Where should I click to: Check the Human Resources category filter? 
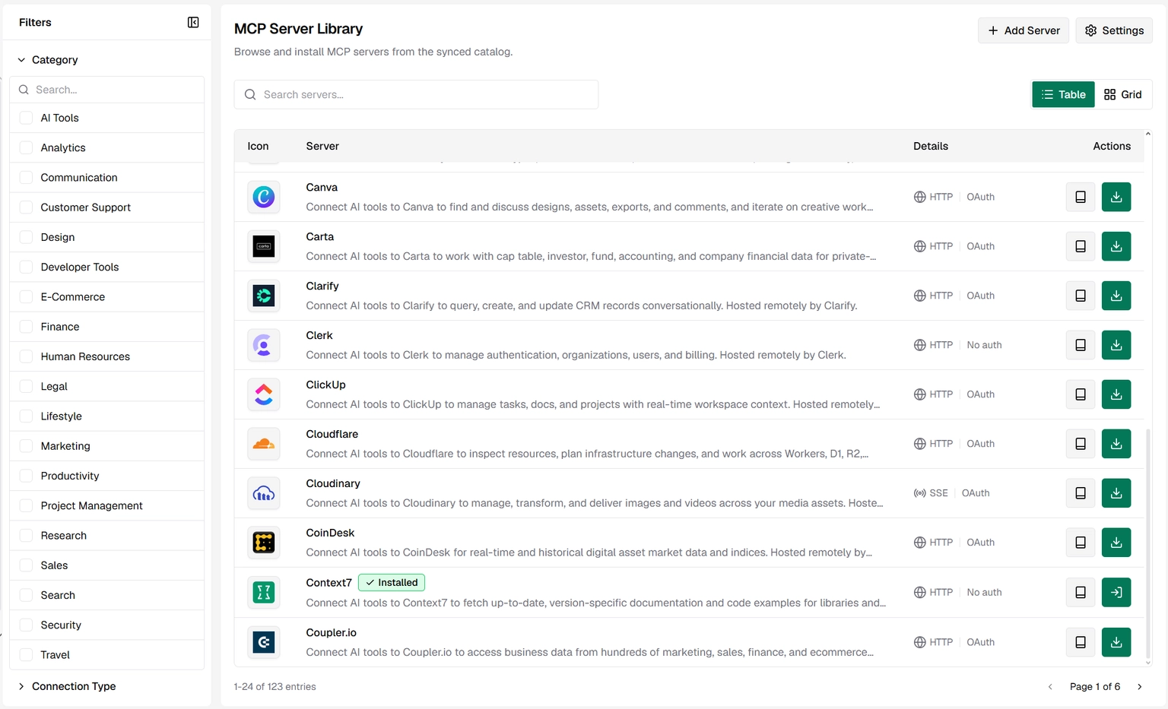pos(26,356)
